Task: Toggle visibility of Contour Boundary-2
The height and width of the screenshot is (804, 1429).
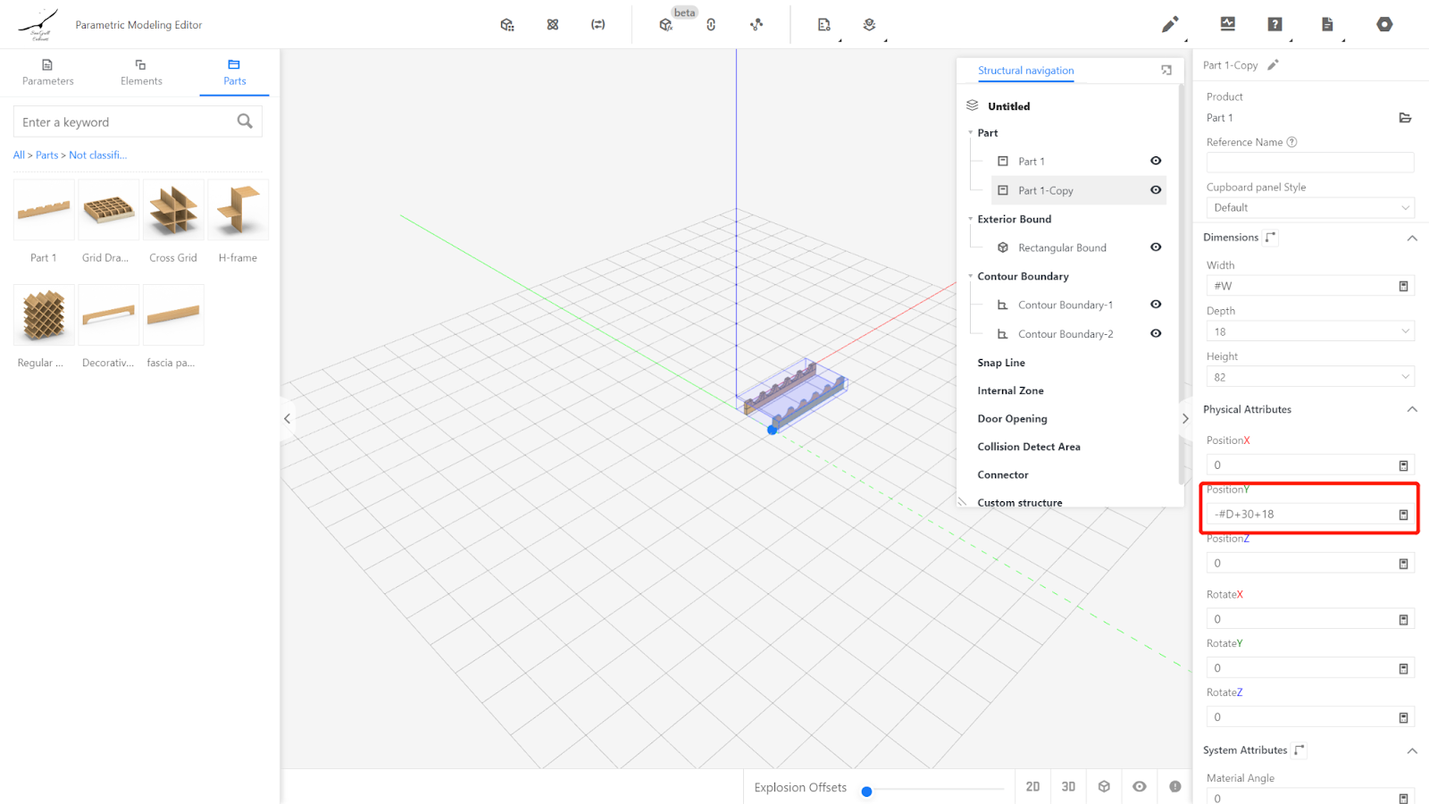Action: pyautogui.click(x=1156, y=333)
